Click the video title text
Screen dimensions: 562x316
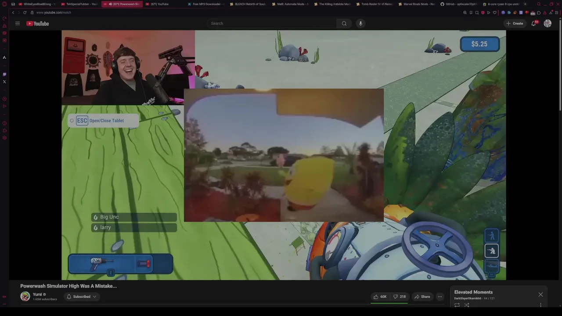68,286
